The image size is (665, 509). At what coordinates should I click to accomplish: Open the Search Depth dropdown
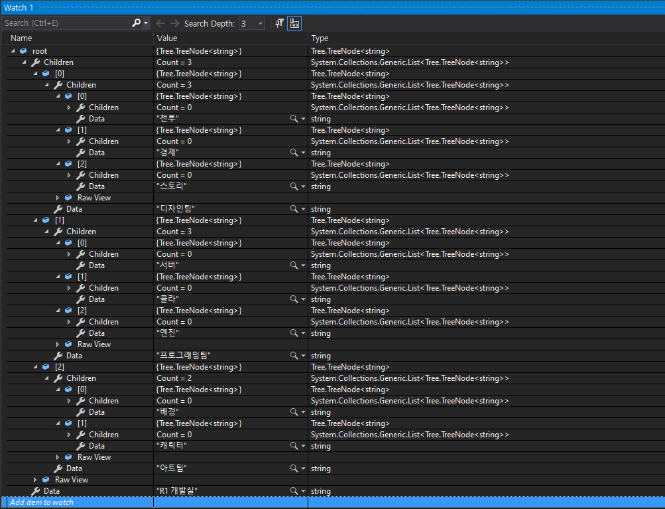click(253, 23)
